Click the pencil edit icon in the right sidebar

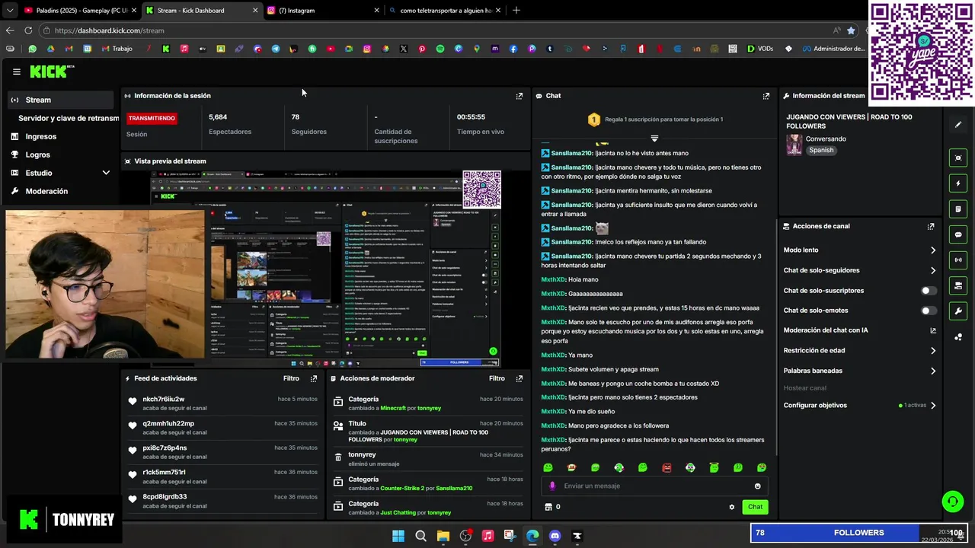click(958, 124)
